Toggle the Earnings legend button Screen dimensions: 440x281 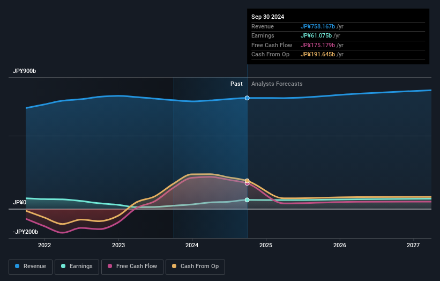point(77,267)
